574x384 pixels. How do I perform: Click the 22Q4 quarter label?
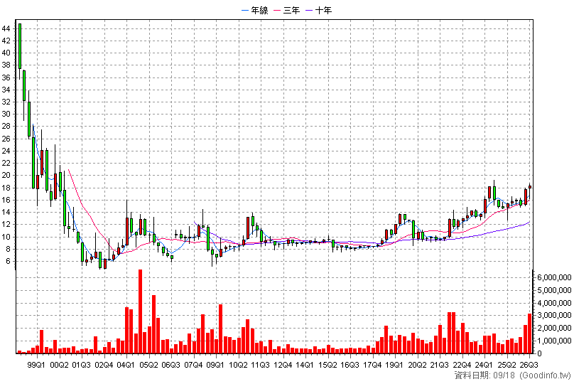(462, 365)
